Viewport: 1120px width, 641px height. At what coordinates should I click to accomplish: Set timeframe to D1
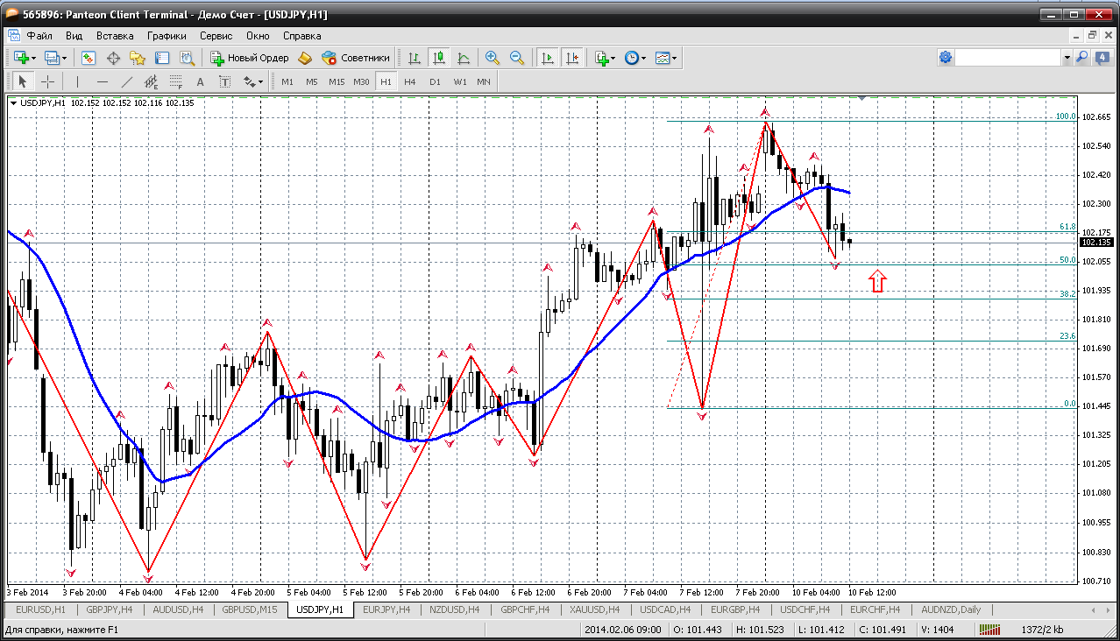click(x=435, y=81)
